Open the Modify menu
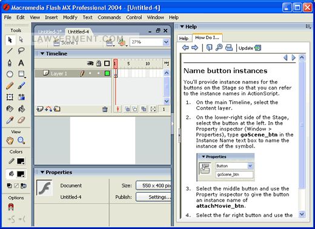 click(70, 18)
